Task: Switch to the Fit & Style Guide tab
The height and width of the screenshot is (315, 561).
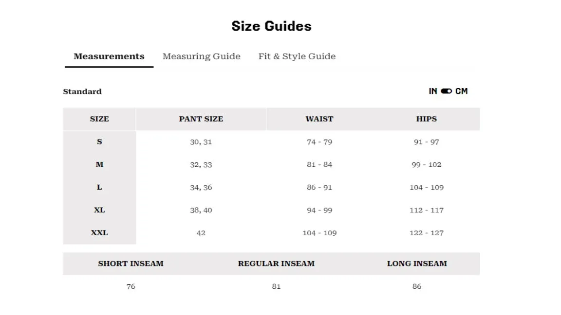Action: (x=297, y=56)
